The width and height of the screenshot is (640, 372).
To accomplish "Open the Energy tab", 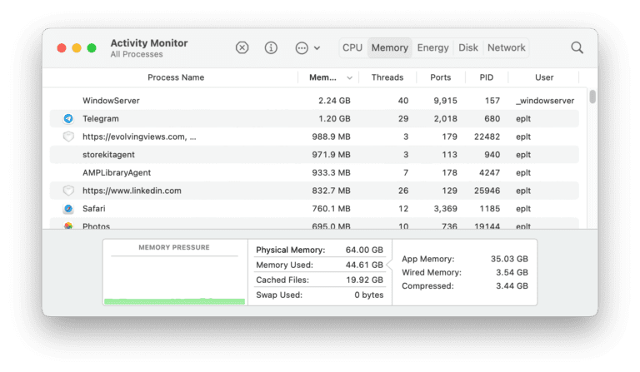I will (432, 47).
